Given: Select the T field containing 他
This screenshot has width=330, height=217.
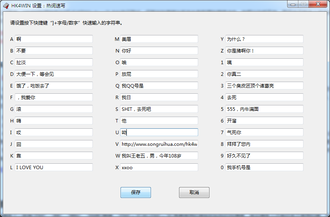Looking at the screenshot, I should click(159, 121).
